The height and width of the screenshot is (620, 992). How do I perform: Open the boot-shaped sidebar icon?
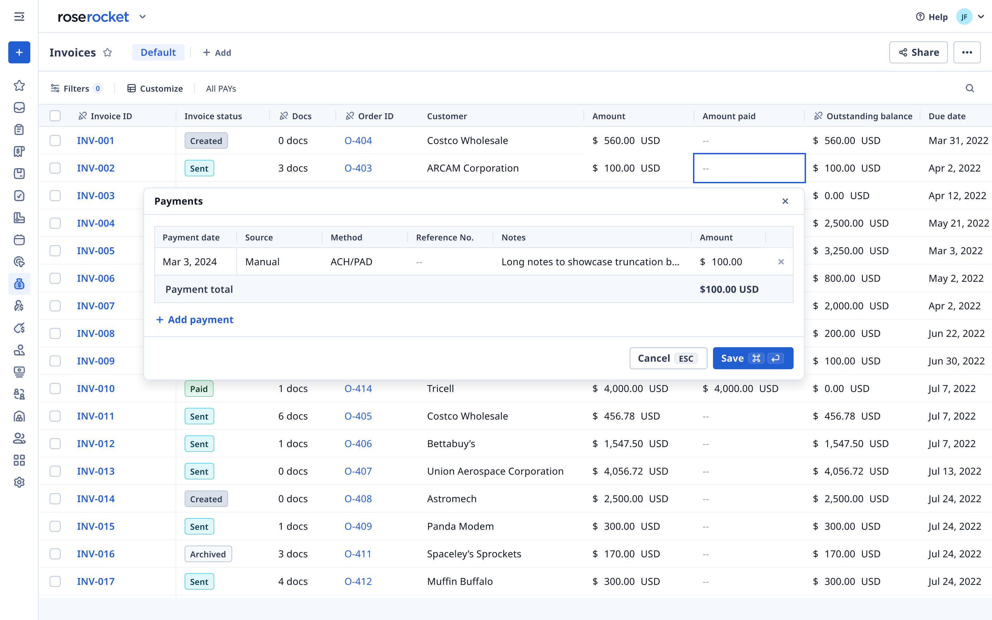point(19,218)
